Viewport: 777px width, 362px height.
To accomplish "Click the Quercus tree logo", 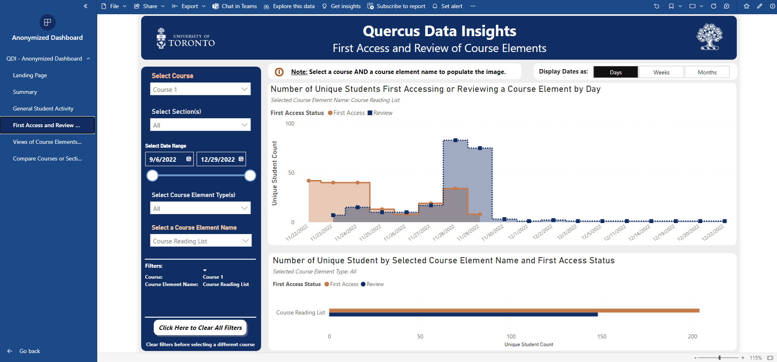I will pyautogui.click(x=709, y=37).
